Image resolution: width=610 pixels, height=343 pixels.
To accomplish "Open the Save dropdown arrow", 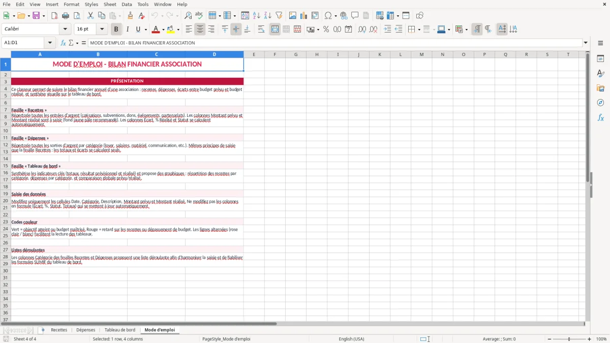I will [x=44, y=16].
